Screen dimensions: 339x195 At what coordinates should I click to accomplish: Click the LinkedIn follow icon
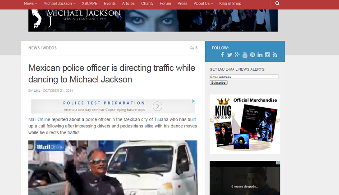pyautogui.click(x=260, y=55)
